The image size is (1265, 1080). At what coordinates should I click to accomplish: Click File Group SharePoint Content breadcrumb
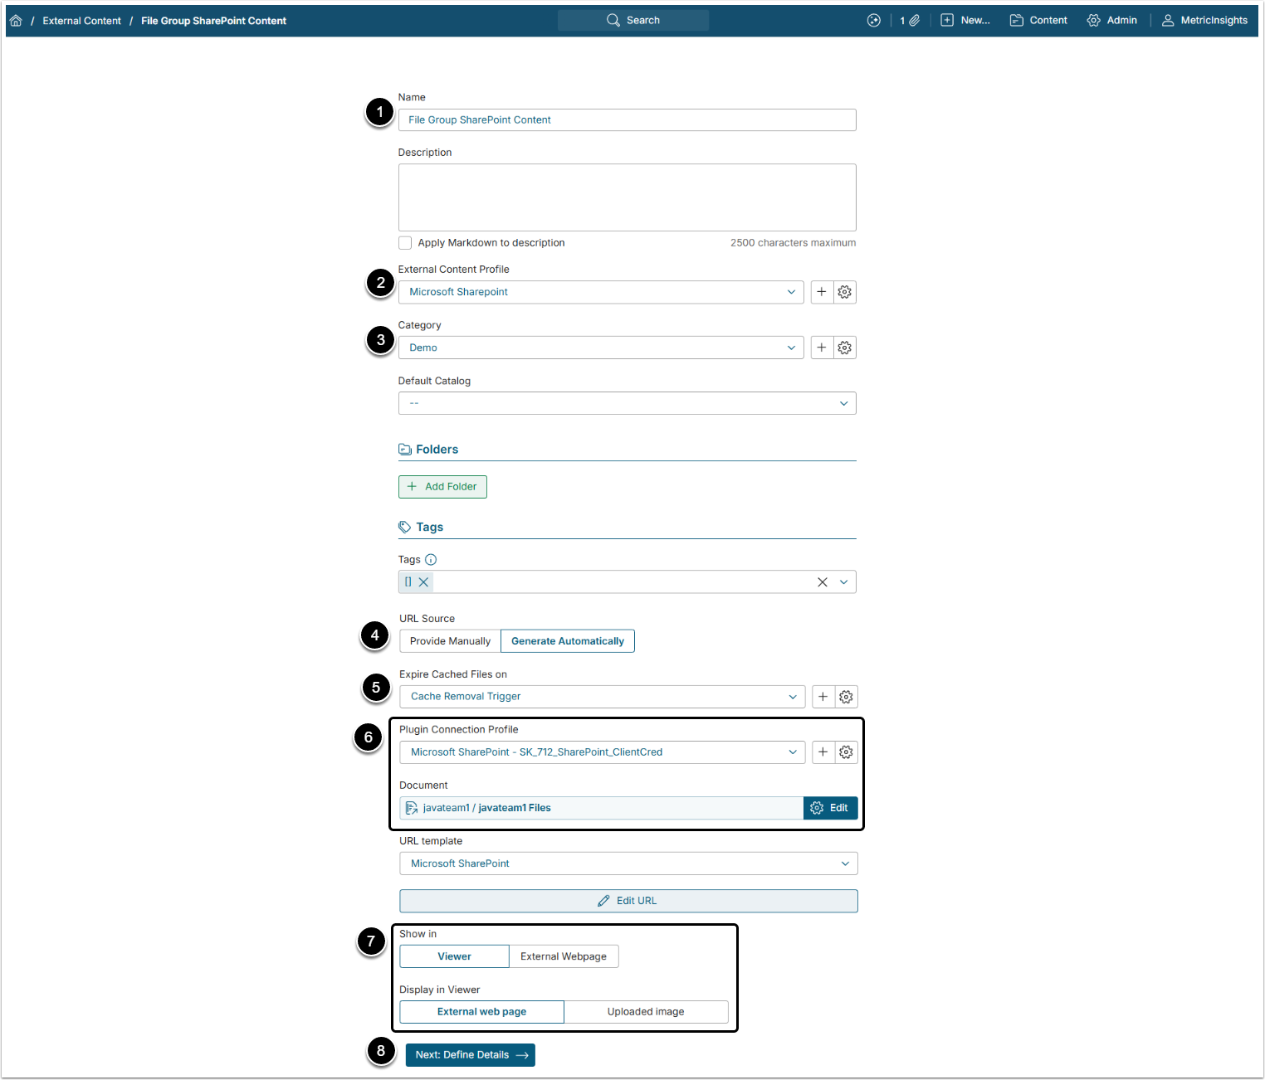(x=214, y=21)
